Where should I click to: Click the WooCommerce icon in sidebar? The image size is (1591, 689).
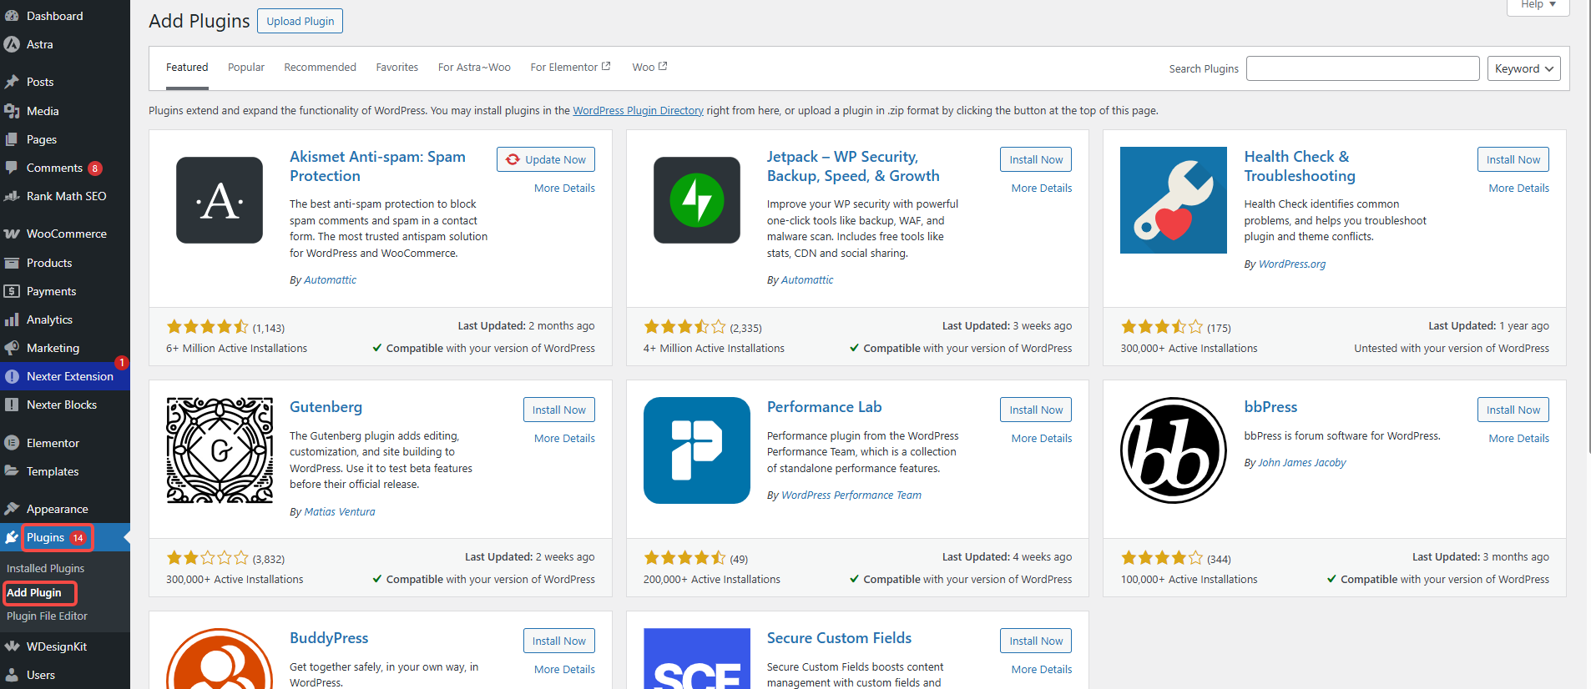tap(12, 234)
